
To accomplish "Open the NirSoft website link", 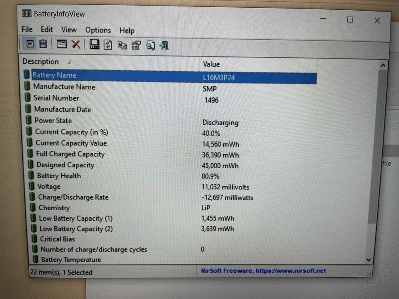I will (263, 271).
